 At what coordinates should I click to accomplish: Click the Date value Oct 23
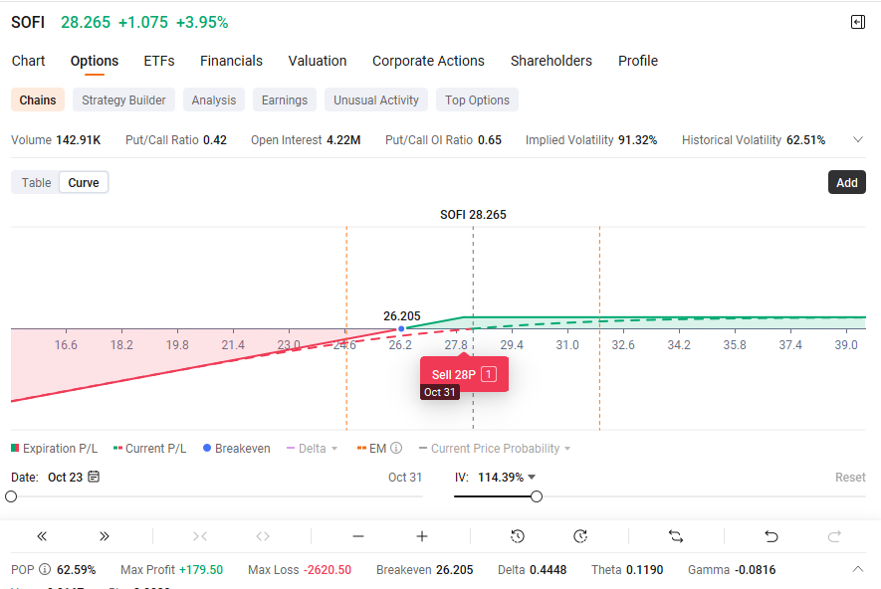(x=65, y=477)
